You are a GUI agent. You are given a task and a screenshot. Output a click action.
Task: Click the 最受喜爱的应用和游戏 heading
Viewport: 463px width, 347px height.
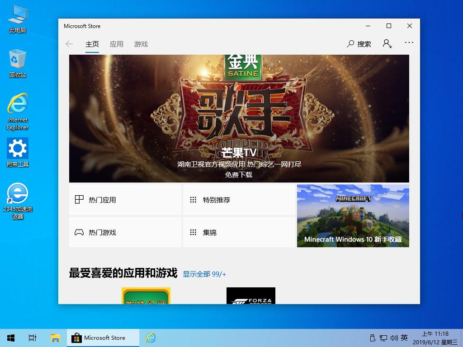pos(123,273)
